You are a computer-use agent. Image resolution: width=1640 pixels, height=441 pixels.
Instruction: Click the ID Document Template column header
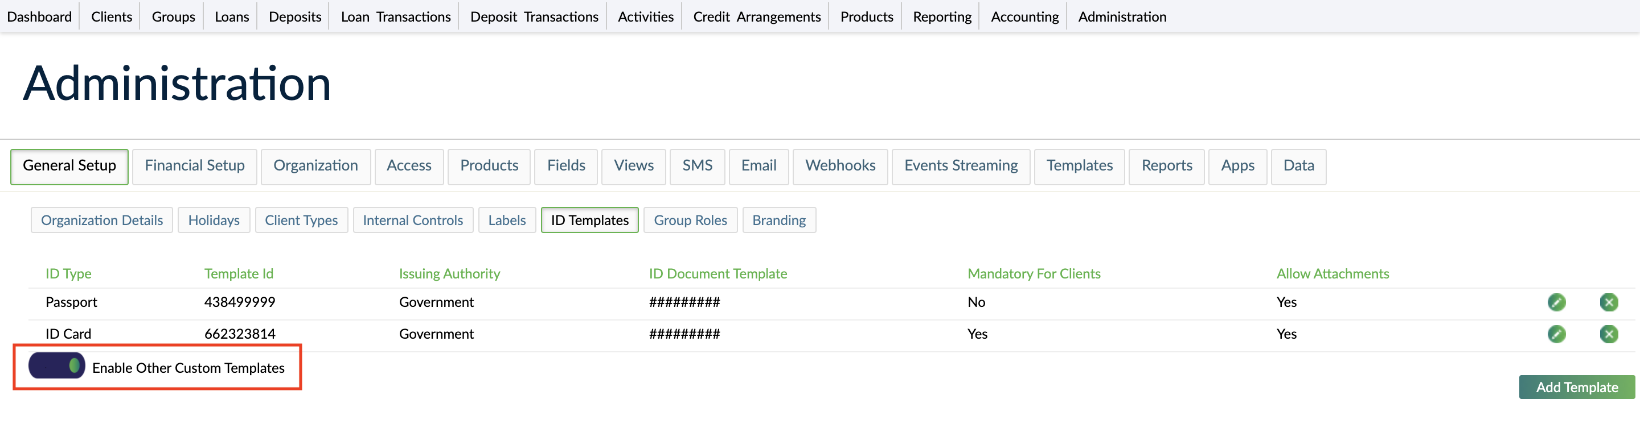pos(717,273)
